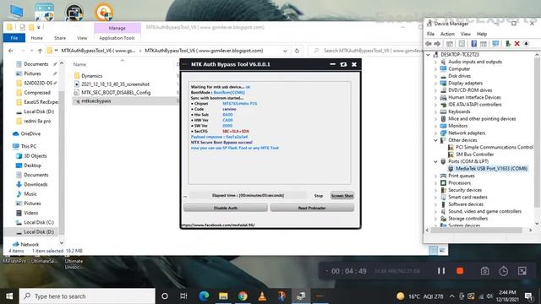
Task: Open the View menu in Device Manager
Action: pos(466,34)
